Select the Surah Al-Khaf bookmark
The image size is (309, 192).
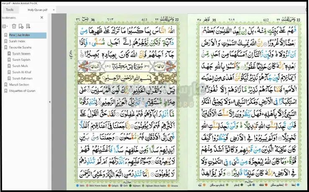pyautogui.click(x=21, y=72)
